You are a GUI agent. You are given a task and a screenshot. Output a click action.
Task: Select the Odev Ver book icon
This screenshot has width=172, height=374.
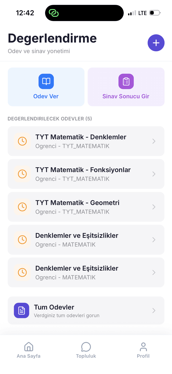(x=46, y=81)
